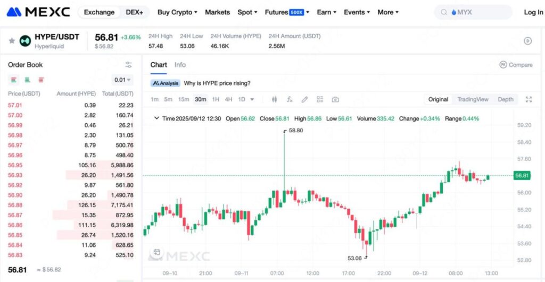Screen dimensions: 545x282
Task: Click the play tutorial icon near the top right
Action: coord(528,40)
